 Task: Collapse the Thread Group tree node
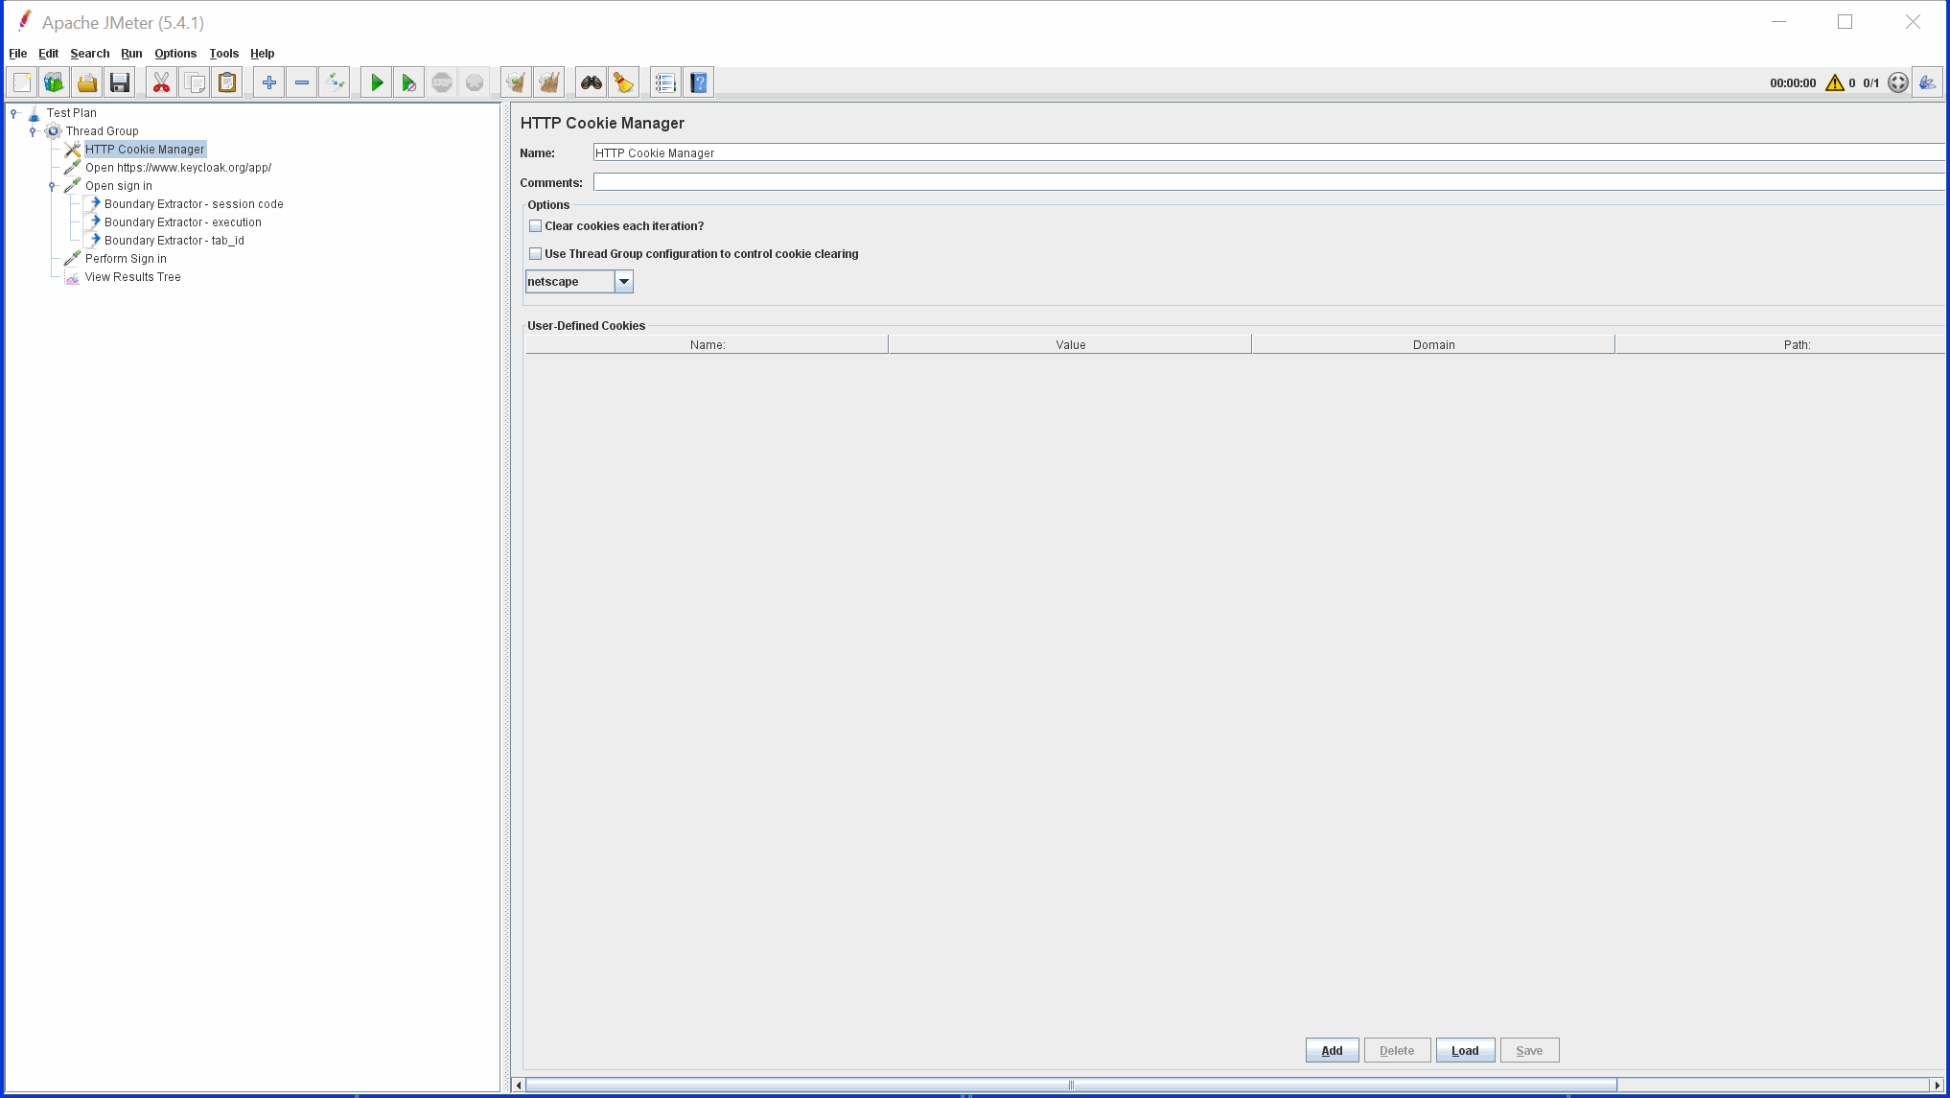tap(35, 130)
